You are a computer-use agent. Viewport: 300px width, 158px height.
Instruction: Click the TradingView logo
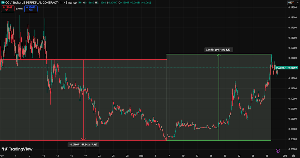(17, 149)
